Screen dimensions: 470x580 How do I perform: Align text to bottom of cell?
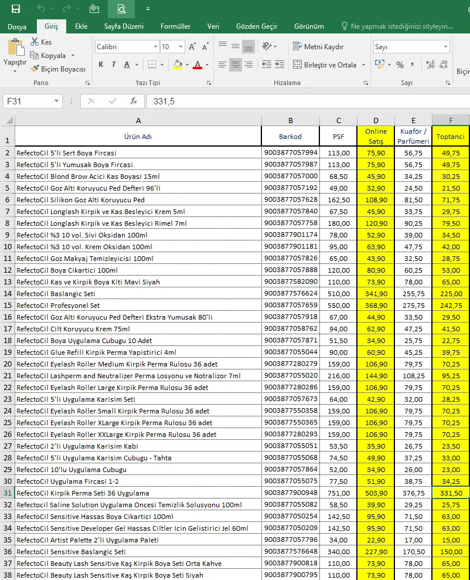click(x=248, y=46)
